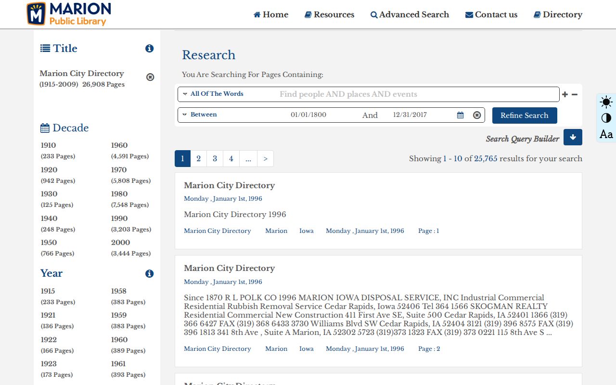
Task: Go to results page 2
Action: (198, 158)
